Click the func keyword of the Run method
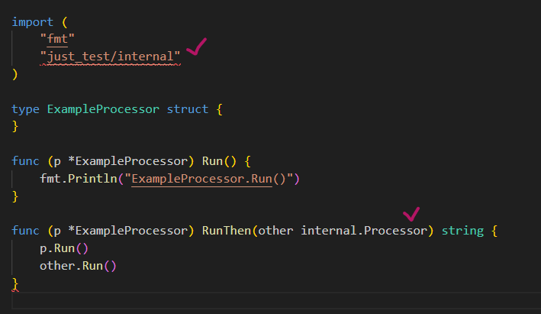This screenshot has width=541, height=314. [25, 162]
